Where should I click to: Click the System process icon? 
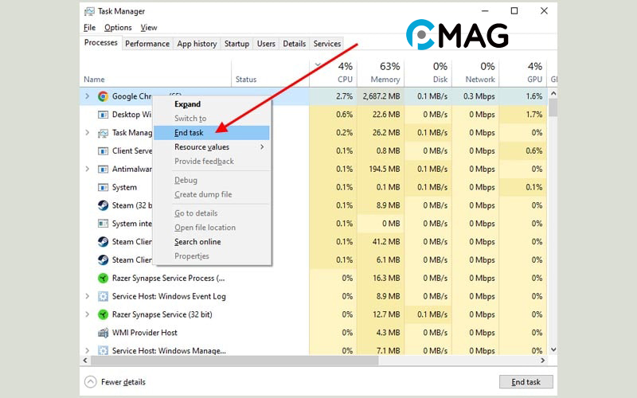[103, 187]
